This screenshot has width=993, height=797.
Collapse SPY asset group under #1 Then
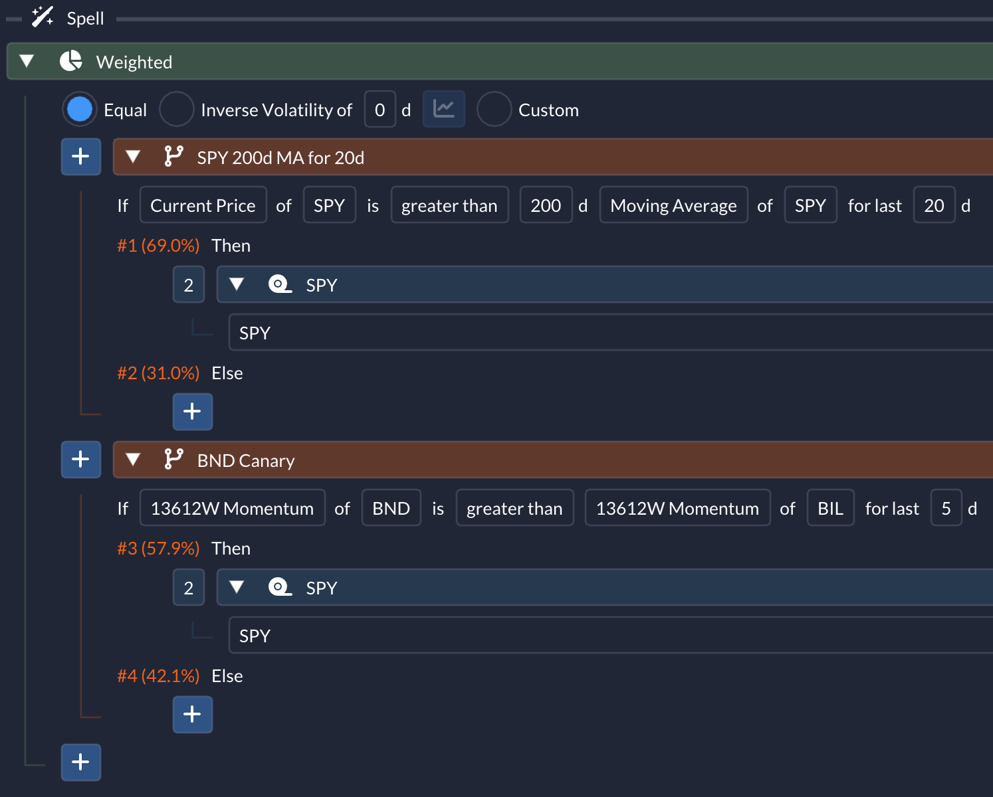tap(237, 284)
